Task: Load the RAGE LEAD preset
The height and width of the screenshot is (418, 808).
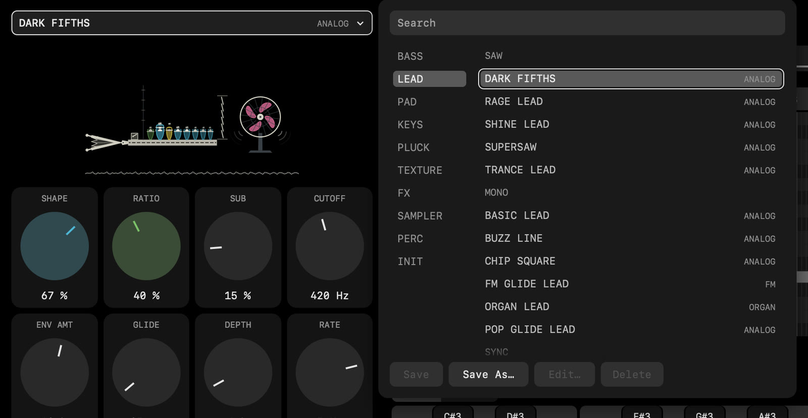Action: (631, 101)
